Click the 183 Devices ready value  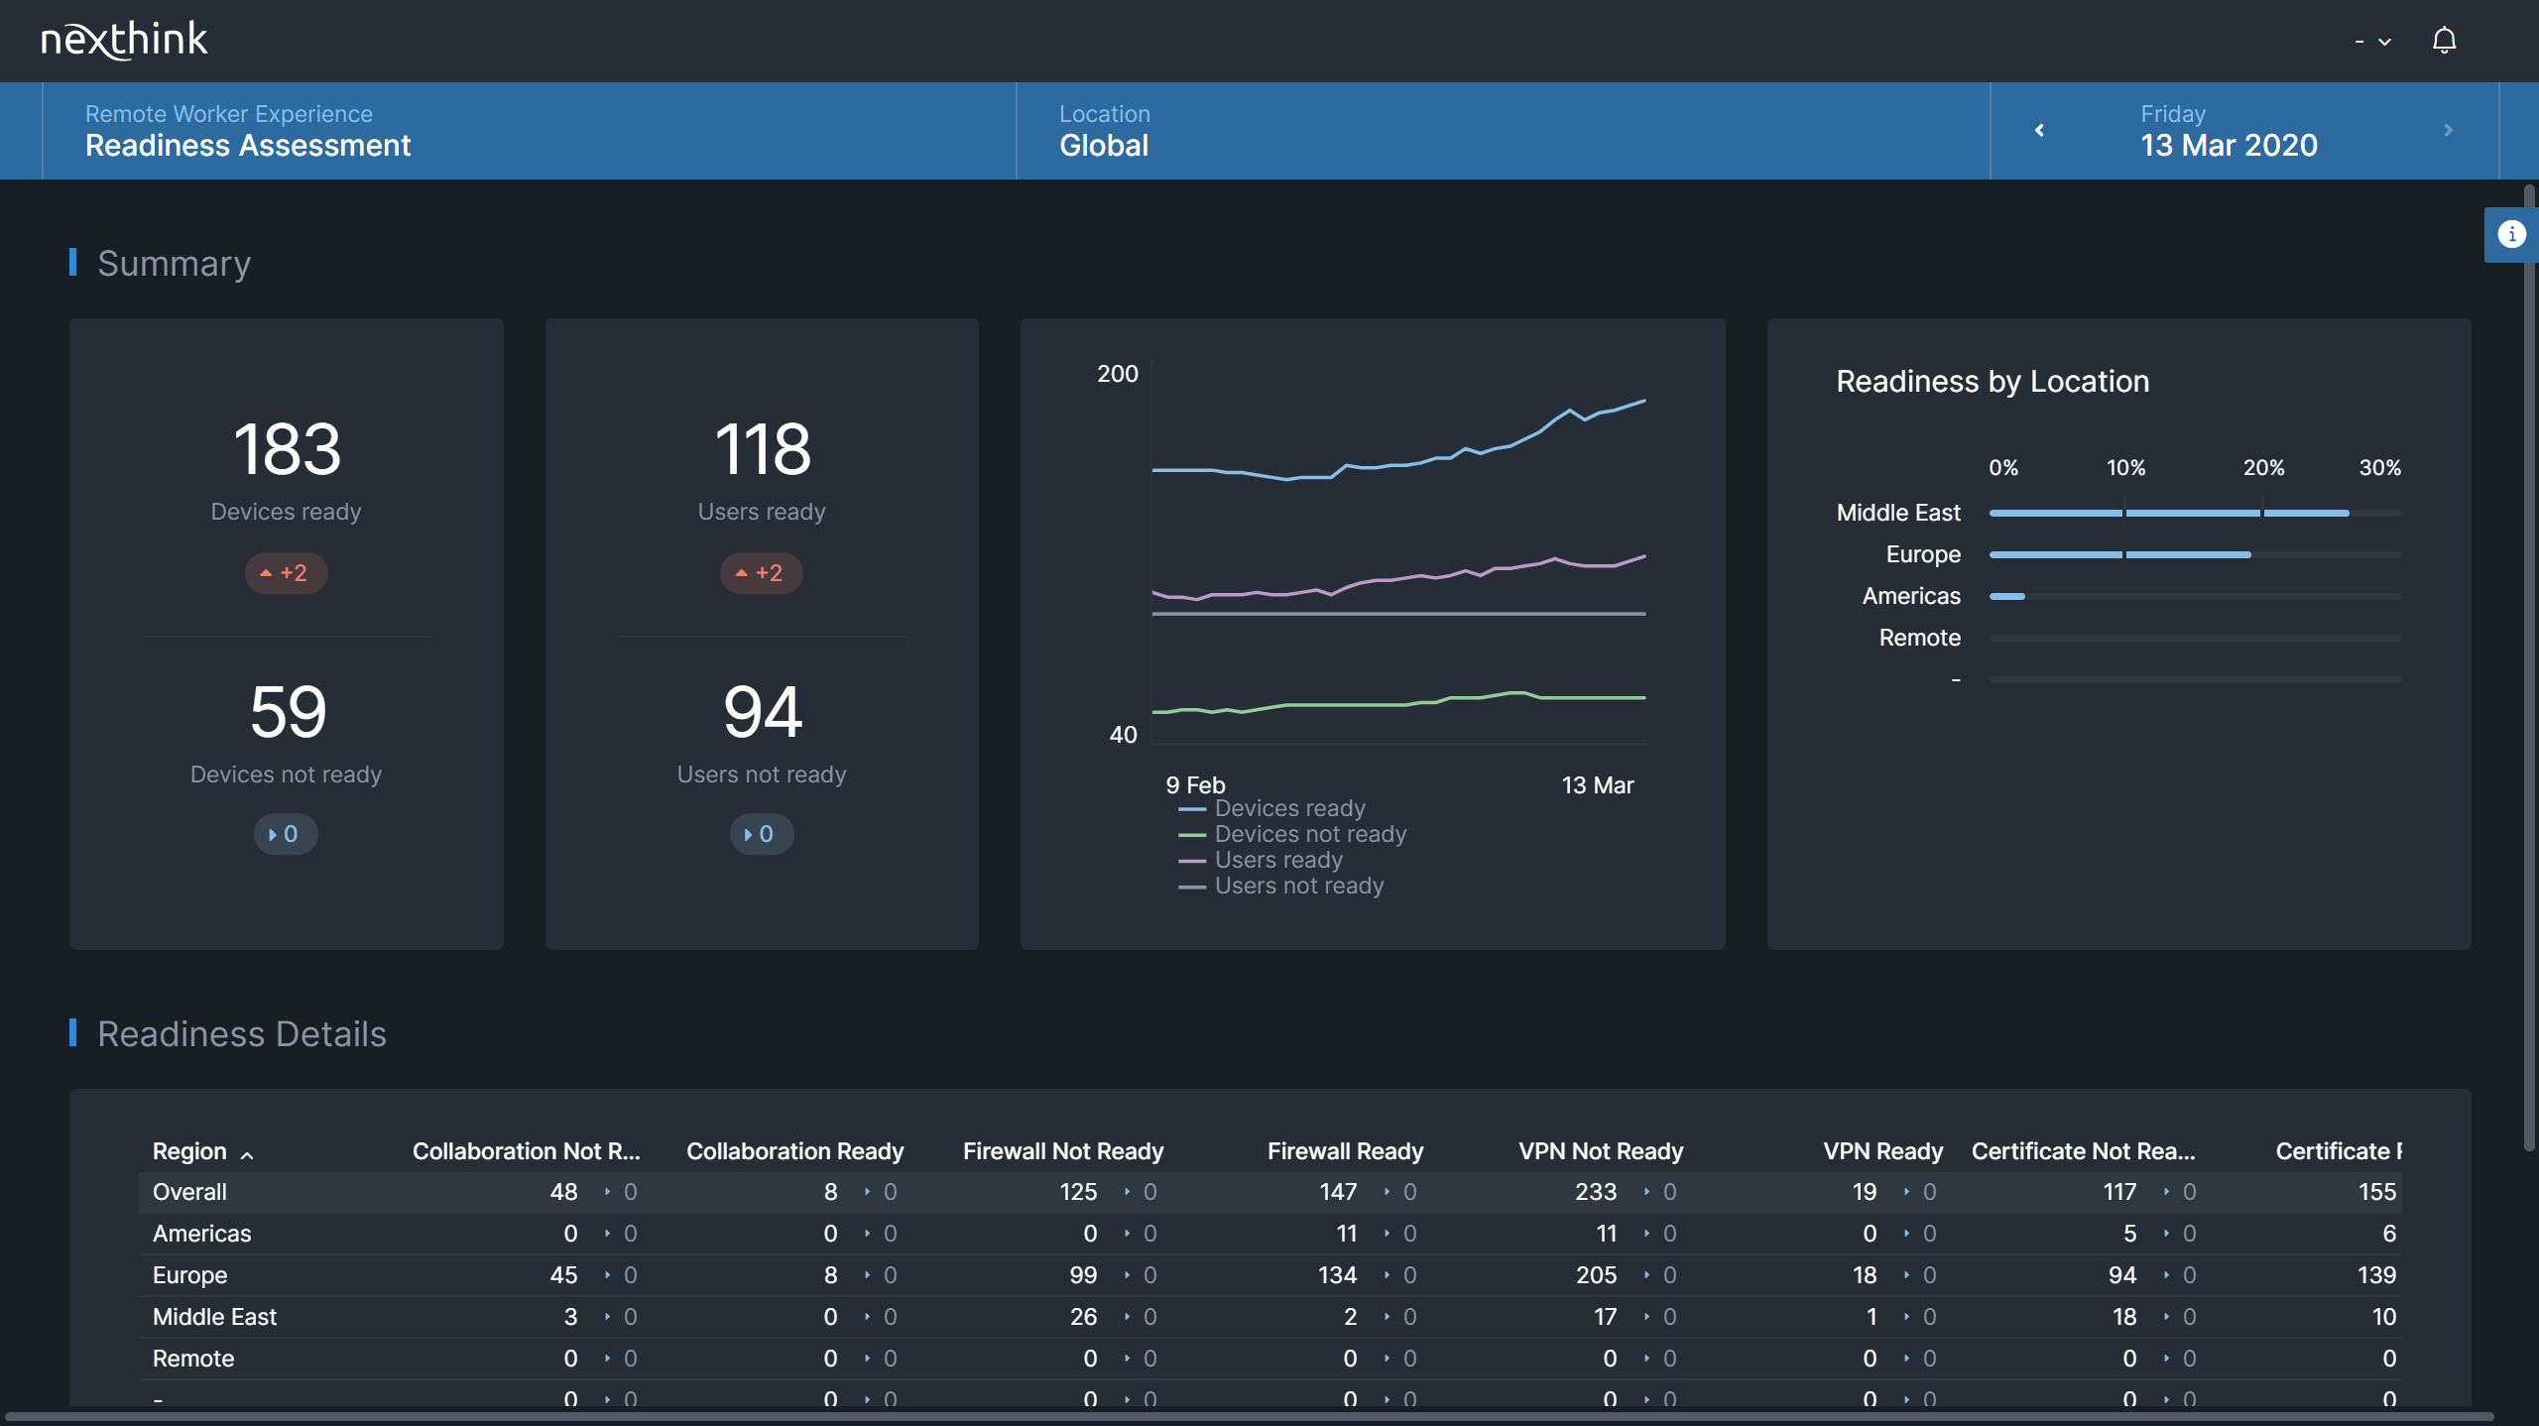tap(287, 449)
